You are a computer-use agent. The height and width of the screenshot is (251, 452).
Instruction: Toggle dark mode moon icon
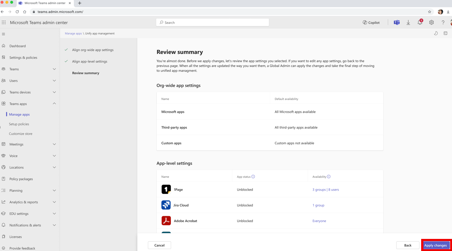click(x=436, y=33)
